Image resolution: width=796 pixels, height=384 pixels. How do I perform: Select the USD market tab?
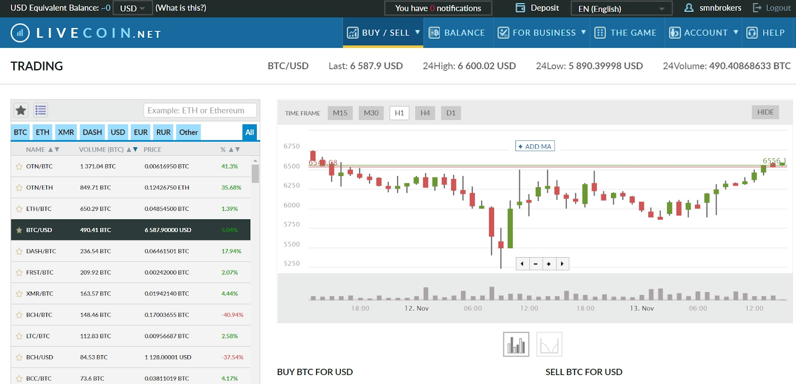[118, 132]
